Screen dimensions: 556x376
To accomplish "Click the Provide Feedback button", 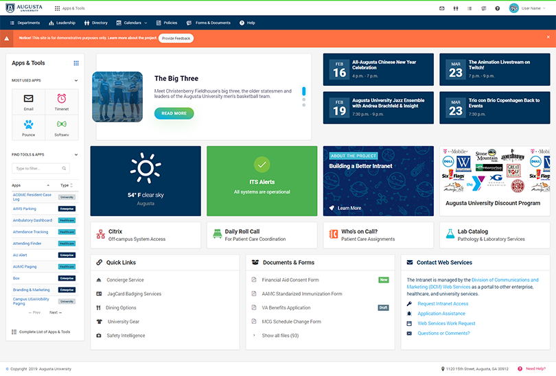I will click(x=176, y=38).
